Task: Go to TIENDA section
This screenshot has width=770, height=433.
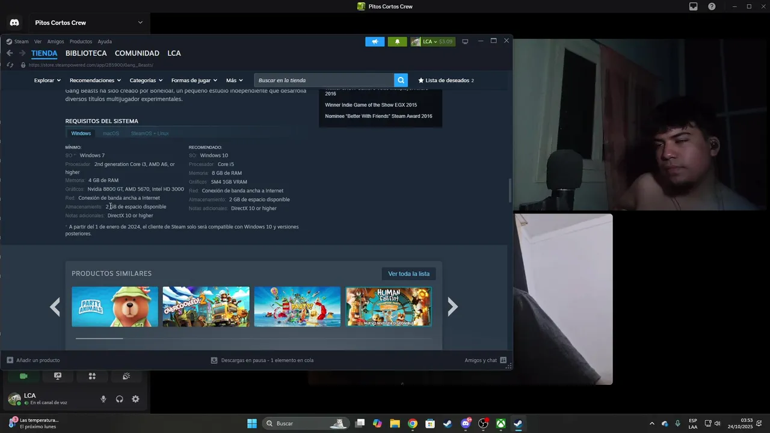Action: (x=45, y=53)
